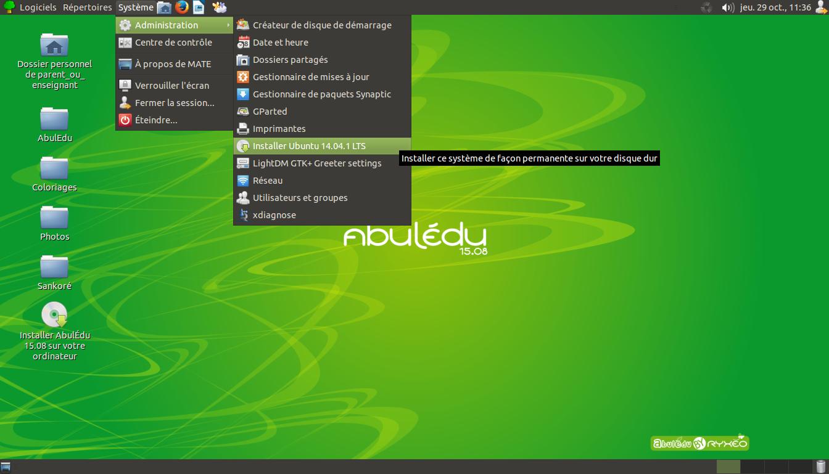Open Dossiers partagés
829x474 pixels.
click(x=322, y=60)
